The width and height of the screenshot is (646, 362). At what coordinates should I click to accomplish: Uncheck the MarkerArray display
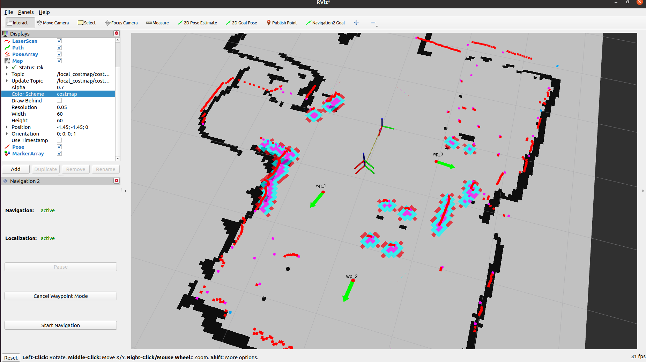[x=59, y=154]
